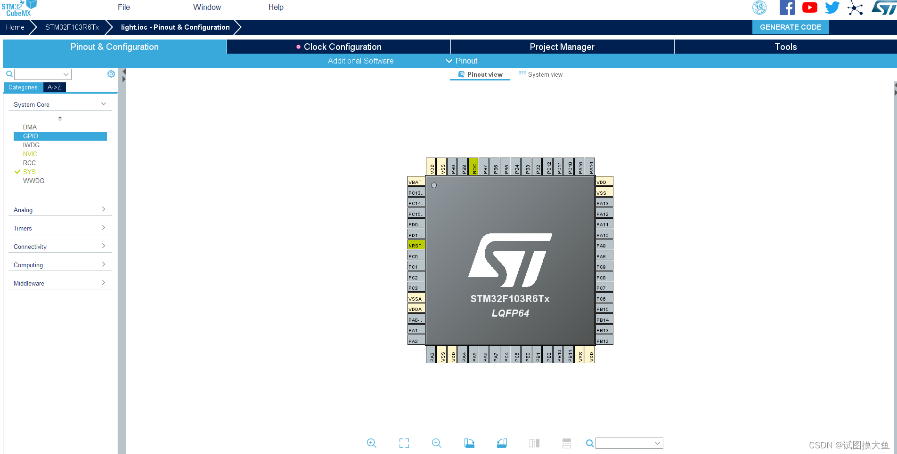Click the PB12 pin on the chip

[604, 341]
